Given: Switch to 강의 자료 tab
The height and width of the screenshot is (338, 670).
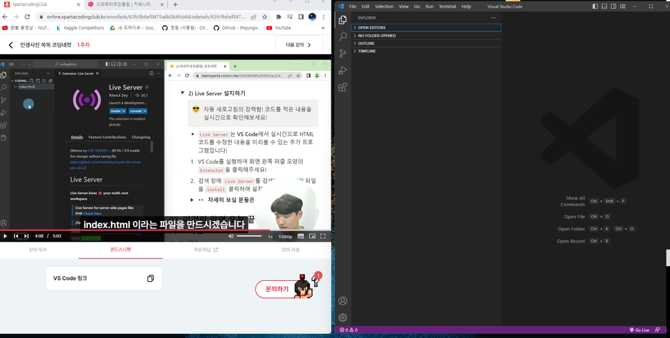Looking at the screenshot, I should click(x=291, y=249).
